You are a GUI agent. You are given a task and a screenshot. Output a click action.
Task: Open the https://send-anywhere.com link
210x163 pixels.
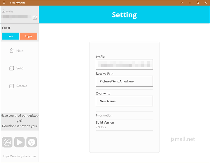20,156
